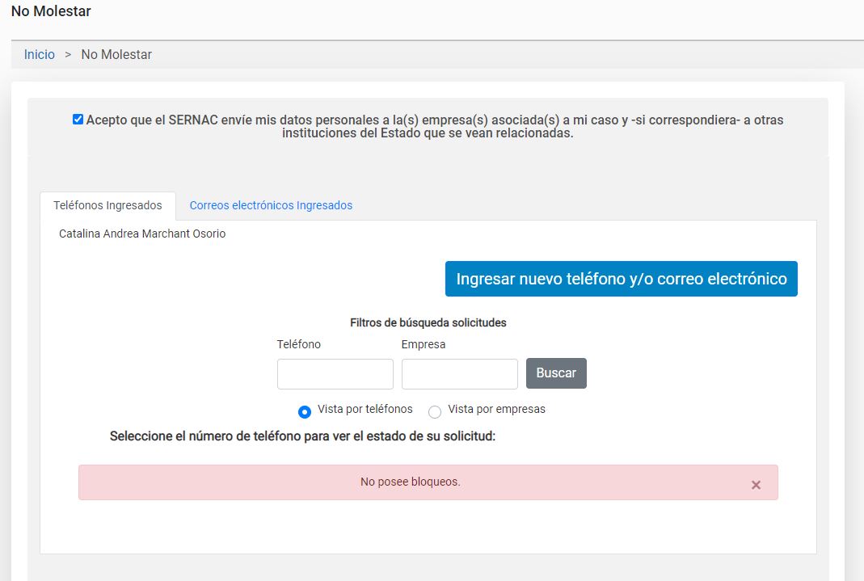The height and width of the screenshot is (581, 864).
Task: Go to Inicio via the breadcrumb
Action: tap(40, 55)
